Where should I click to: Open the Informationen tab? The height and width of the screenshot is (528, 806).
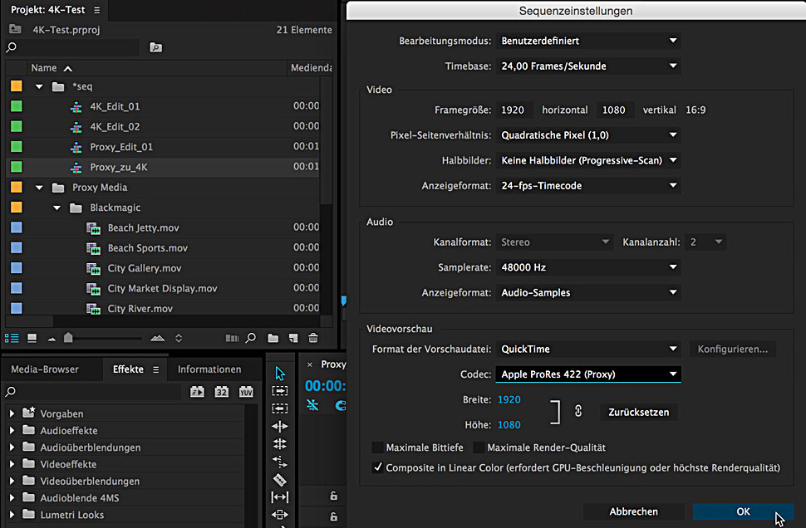point(209,369)
